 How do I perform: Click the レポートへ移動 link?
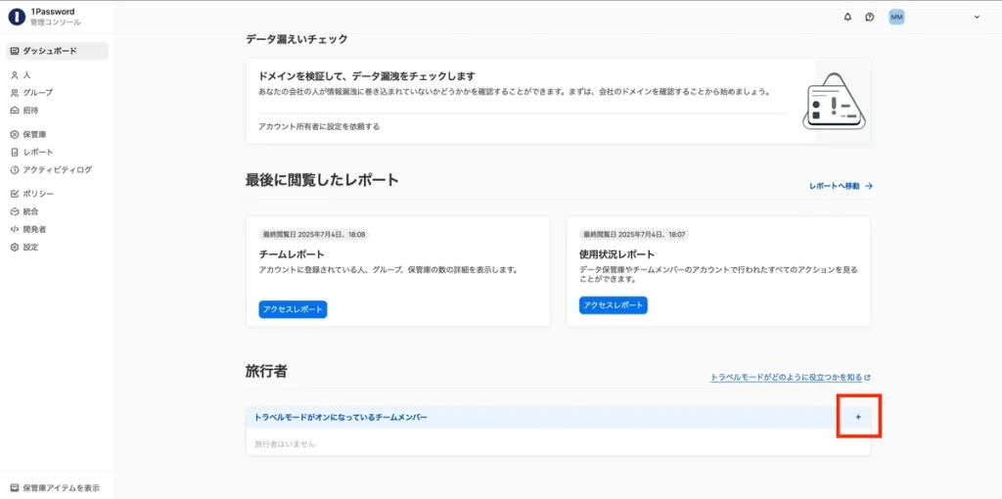pyautogui.click(x=841, y=186)
